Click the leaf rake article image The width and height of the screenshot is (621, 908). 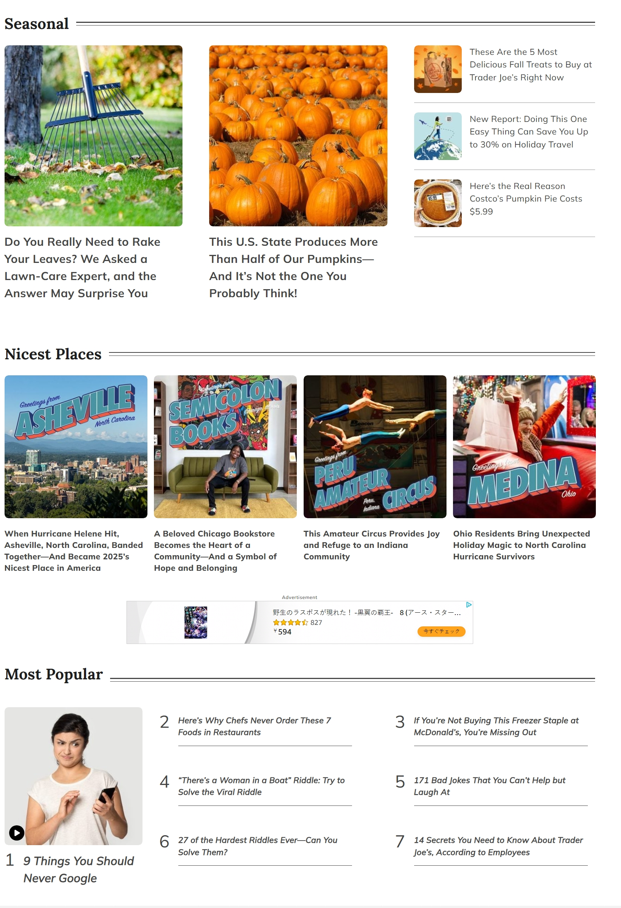pos(93,136)
